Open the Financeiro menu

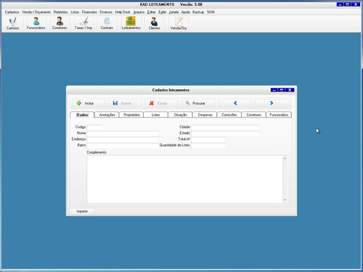[x=89, y=12]
